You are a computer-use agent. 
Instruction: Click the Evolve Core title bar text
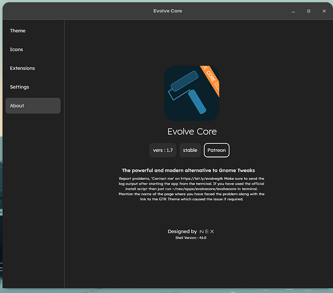click(168, 11)
